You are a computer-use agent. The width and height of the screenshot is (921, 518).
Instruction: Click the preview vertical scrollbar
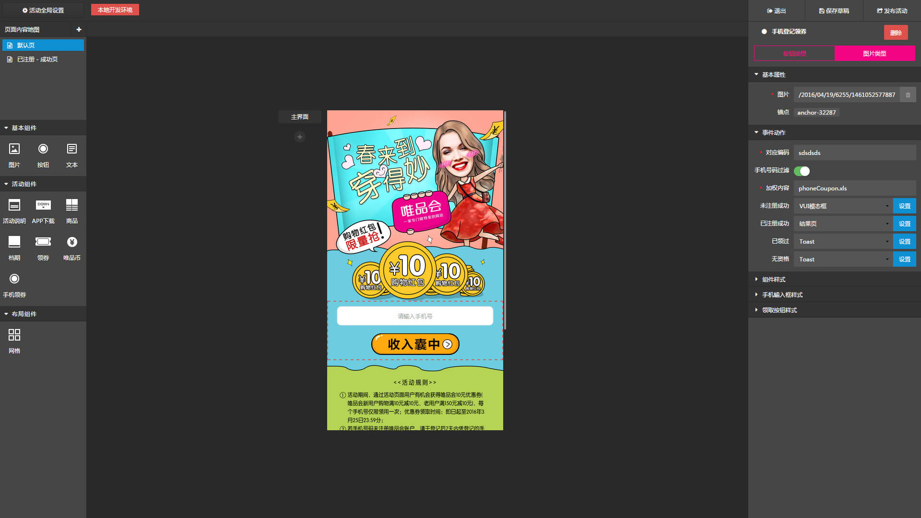click(x=505, y=220)
